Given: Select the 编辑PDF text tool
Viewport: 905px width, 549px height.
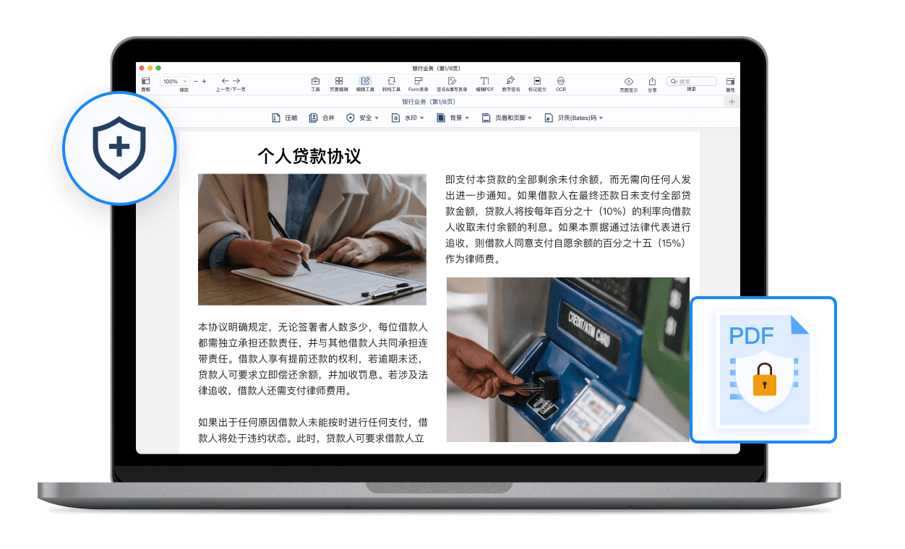Looking at the screenshot, I should point(484,82).
